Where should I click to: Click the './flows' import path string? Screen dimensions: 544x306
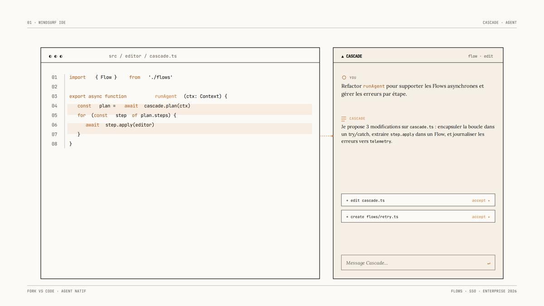tap(160, 78)
